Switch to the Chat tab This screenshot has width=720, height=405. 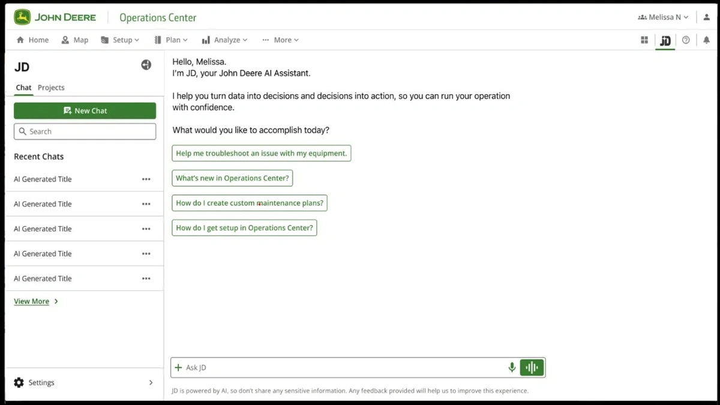coord(23,88)
